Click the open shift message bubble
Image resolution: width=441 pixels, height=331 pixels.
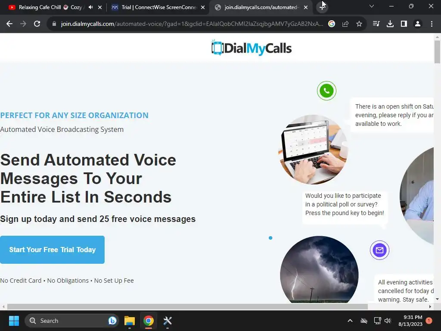coord(392,115)
